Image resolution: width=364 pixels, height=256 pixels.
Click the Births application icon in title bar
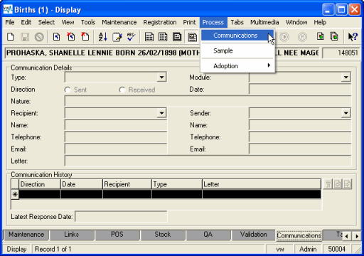8,10
